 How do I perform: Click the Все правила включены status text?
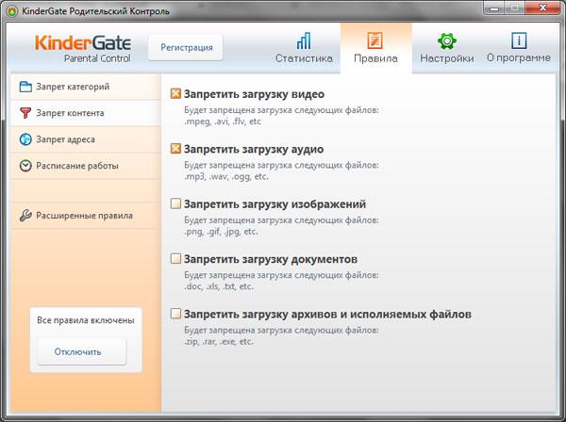(x=86, y=320)
